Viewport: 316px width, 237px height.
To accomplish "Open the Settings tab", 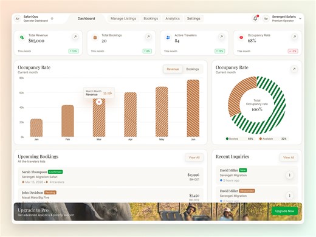I will (193, 18).
